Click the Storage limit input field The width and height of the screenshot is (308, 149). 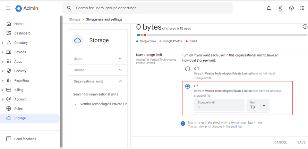coord(219,107)
